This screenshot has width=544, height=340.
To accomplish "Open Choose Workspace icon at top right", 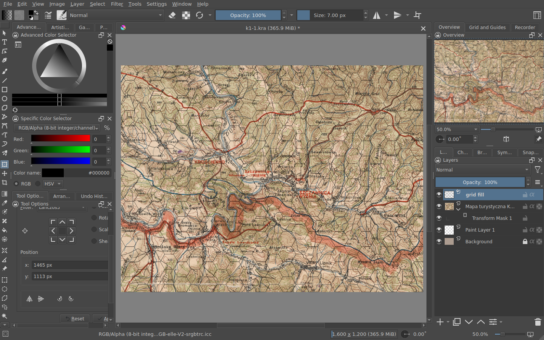I will 537,15.
